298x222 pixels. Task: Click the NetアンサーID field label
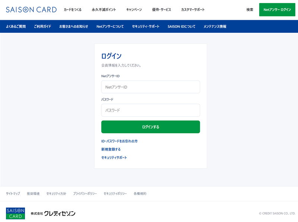[110, 76]
